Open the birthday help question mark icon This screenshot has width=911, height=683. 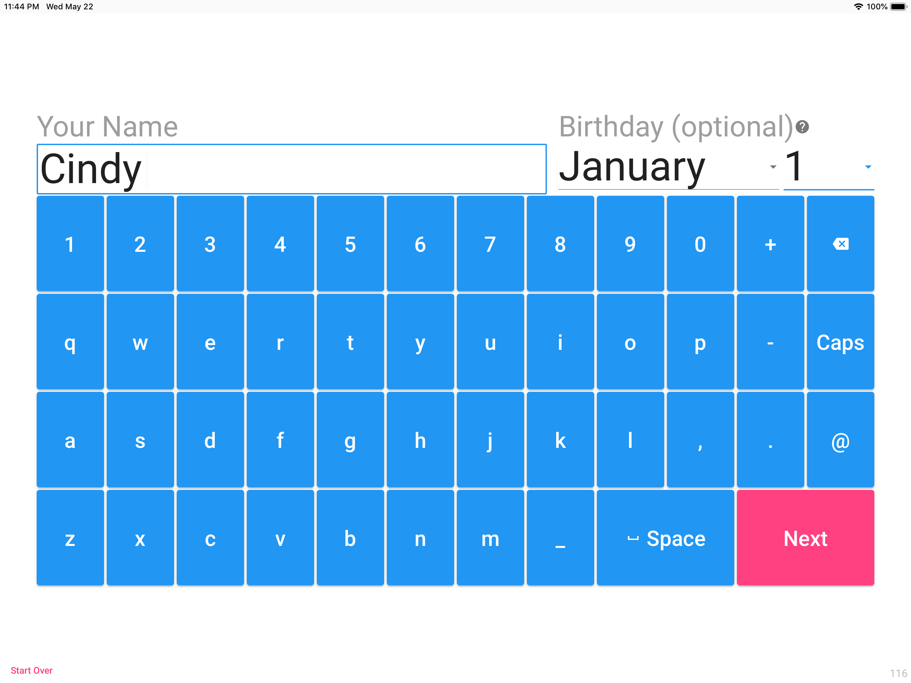click(802, 127)
